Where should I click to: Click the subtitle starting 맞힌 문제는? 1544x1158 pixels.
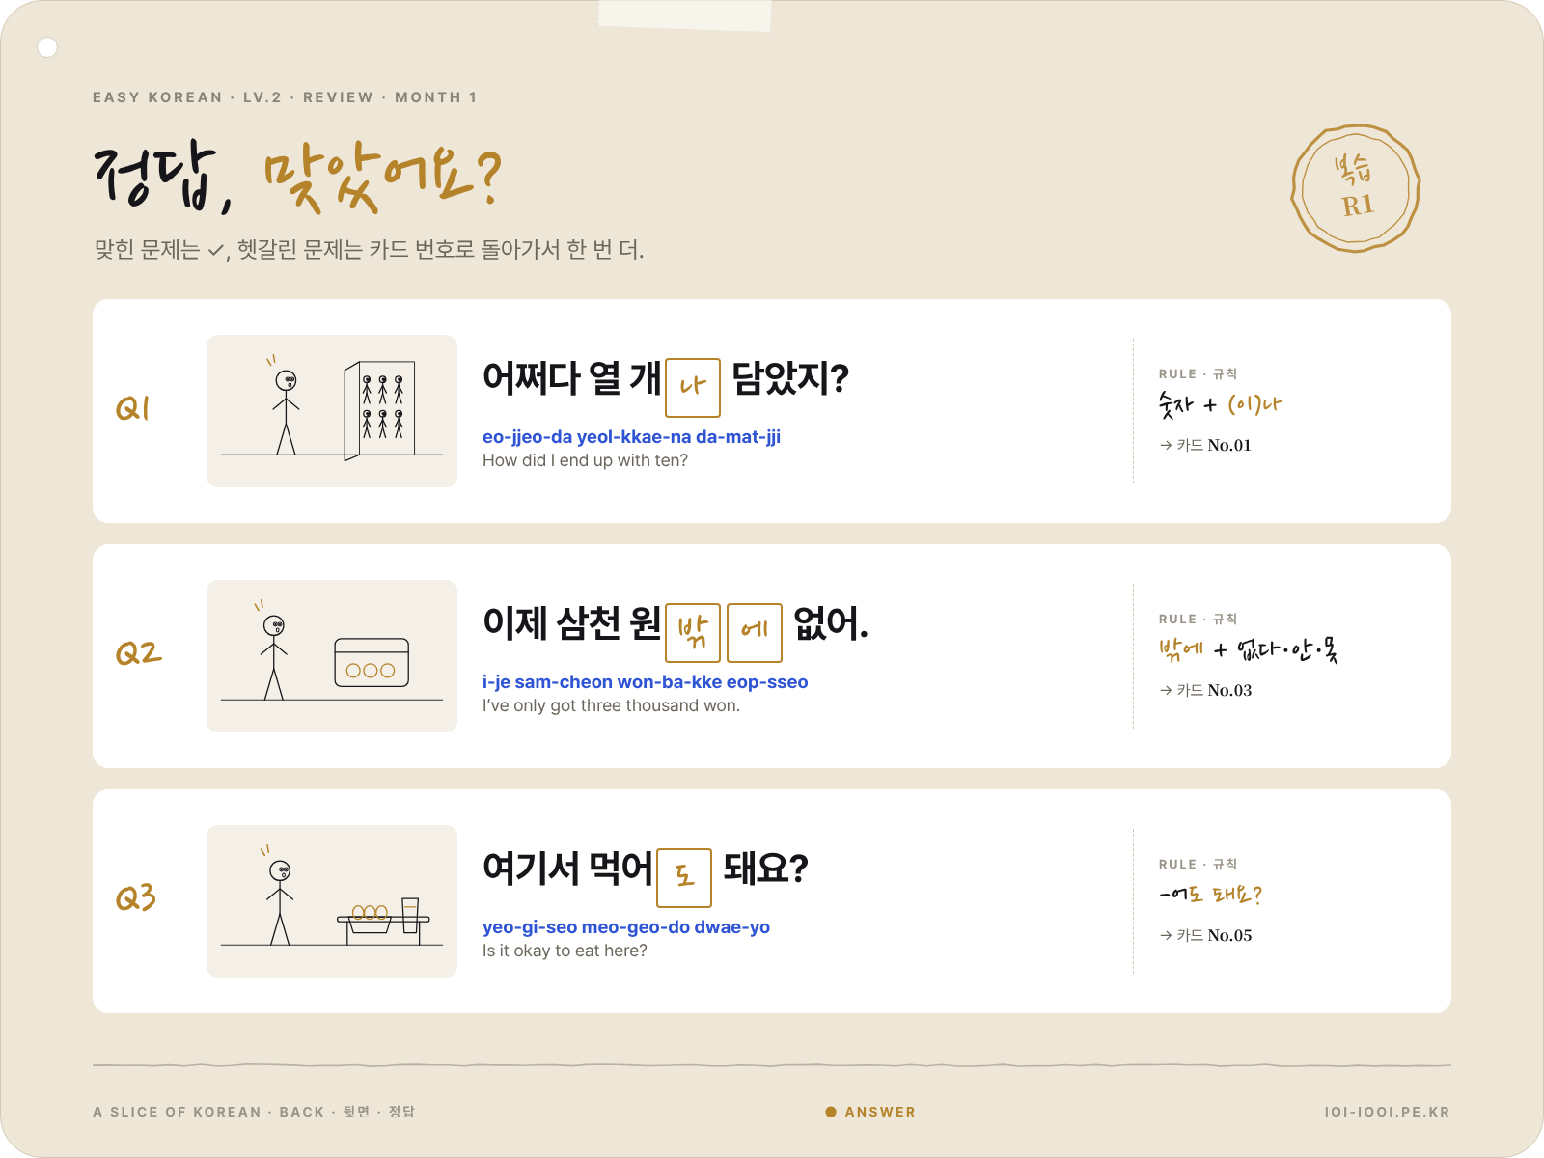click(x=369, y=250)
